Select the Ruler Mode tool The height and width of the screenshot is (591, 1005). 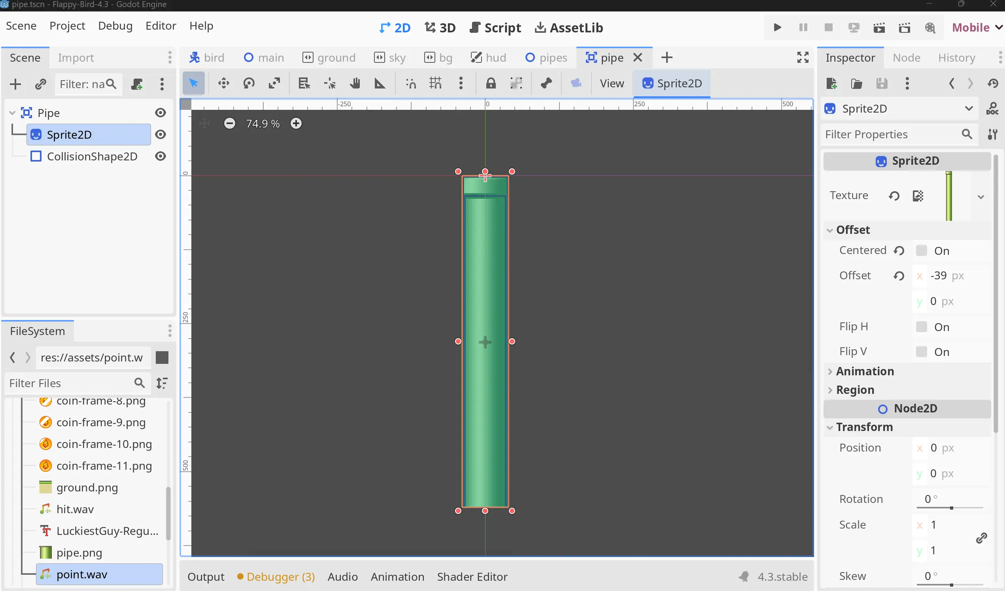(x=380, y=83)
